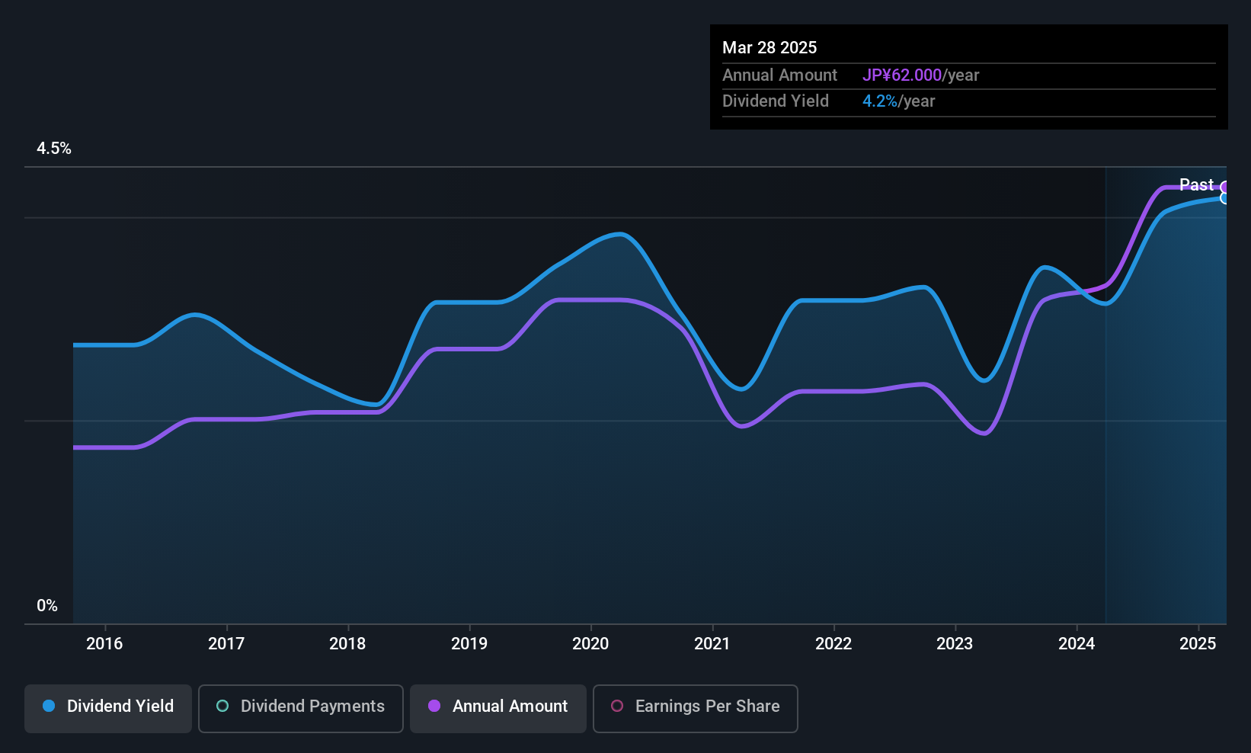Click the 0% y-axis label
Image resolution: width=1251 pixels, height=753 pixels.
point(47,606)
